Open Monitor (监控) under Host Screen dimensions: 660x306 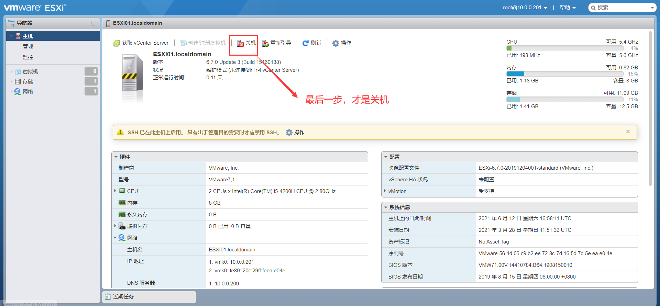(x=28, y=57)
